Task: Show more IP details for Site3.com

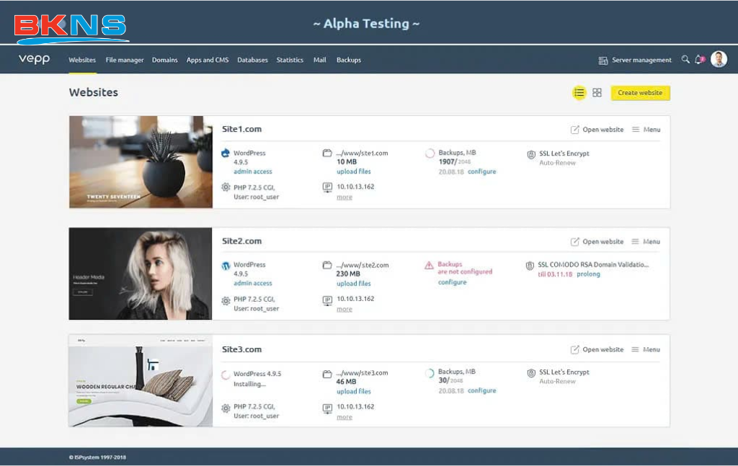Action: (x=344, y=417)
